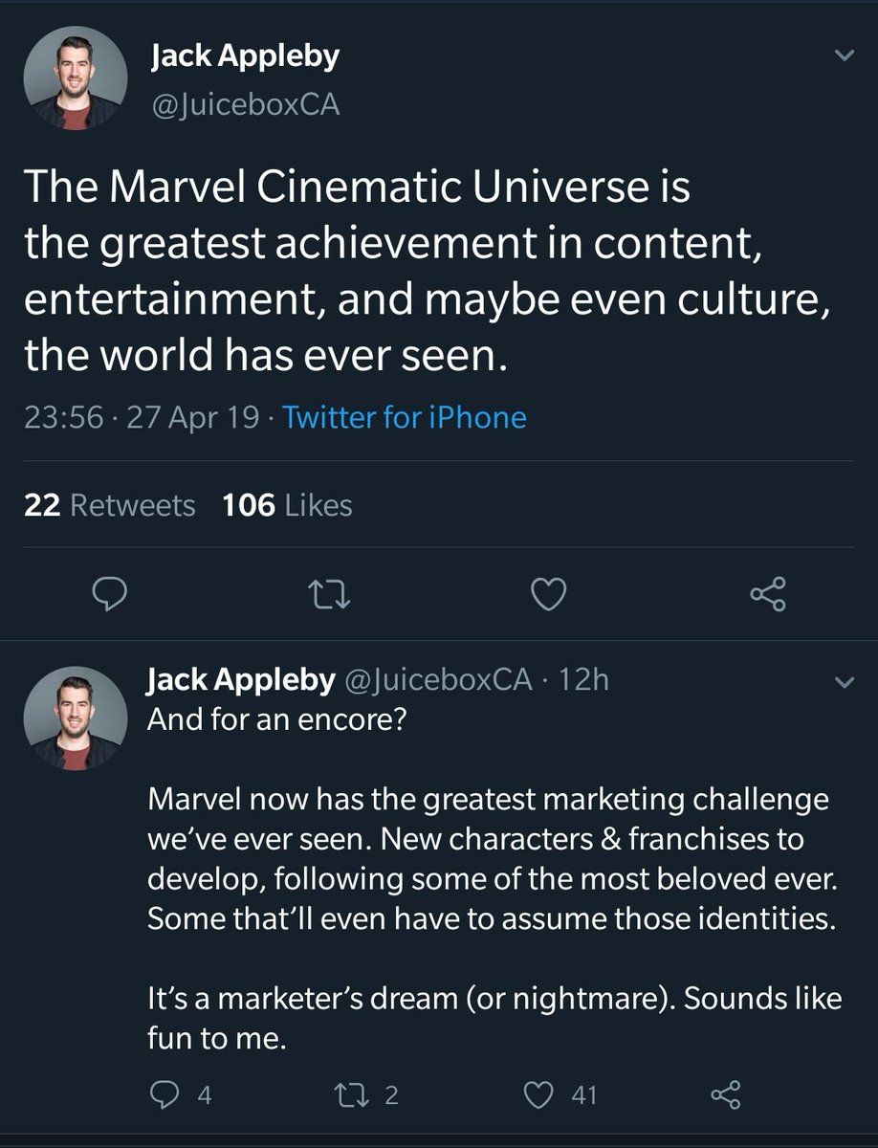View the 22 Retweets list
The height and width of the screenshot is (1148, 878).
coord(109,505)
